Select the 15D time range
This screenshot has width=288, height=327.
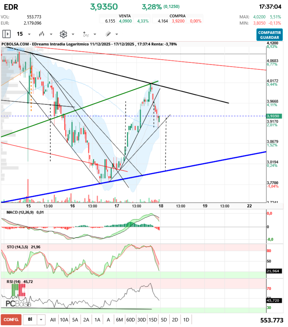pos(153,320)
